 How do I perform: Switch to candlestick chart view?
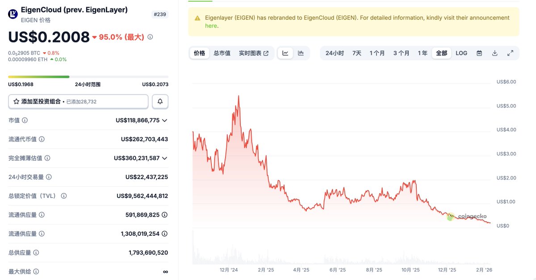301,53
